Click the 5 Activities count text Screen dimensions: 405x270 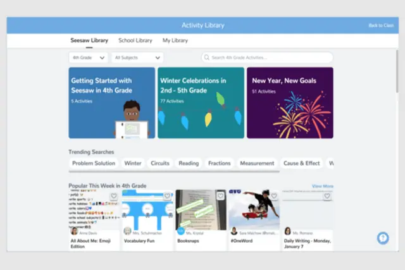[x=82, y=101]
